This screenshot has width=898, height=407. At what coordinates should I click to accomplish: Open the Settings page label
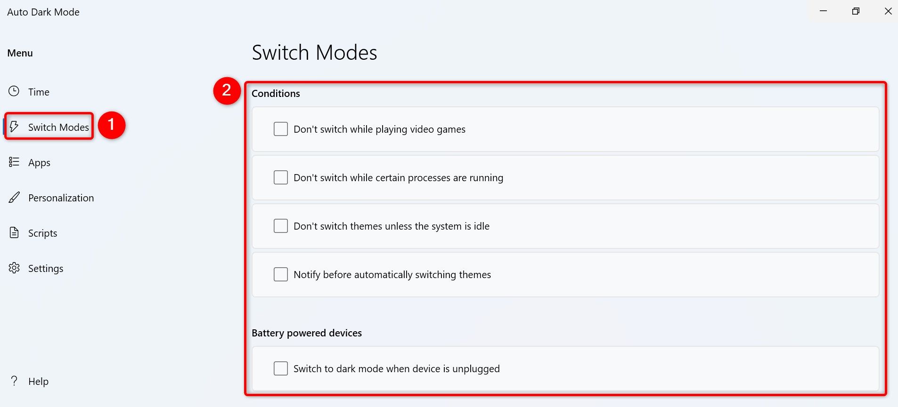tap(46, 269)
